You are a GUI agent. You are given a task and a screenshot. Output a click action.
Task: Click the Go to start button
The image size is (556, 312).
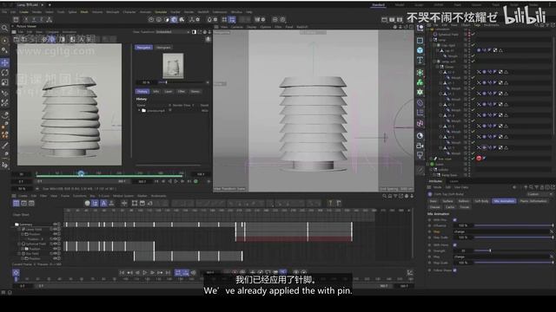tap(122, 273)
